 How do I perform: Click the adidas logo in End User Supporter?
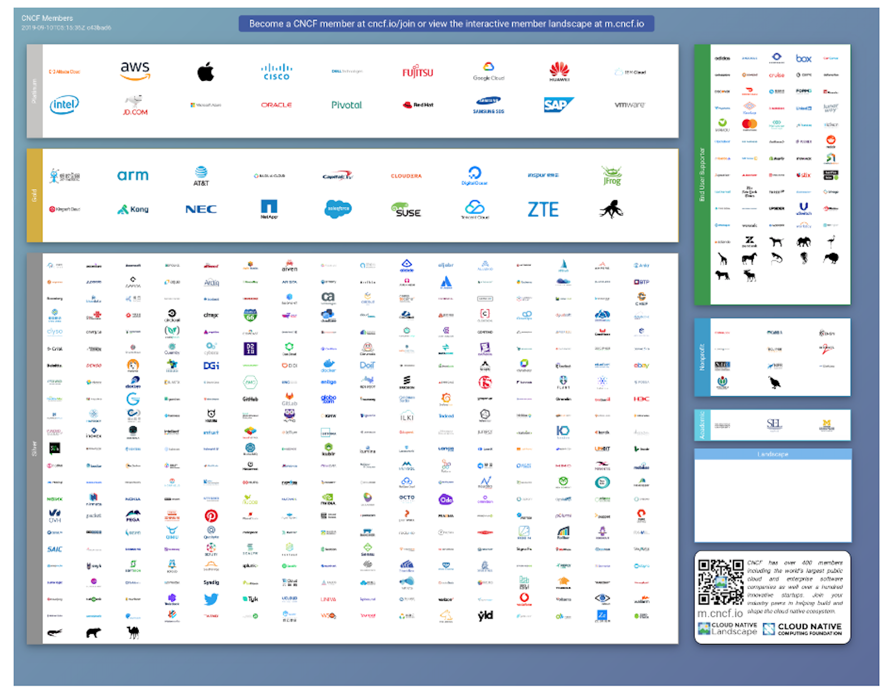pyautogui.click(x=722, y=58)
